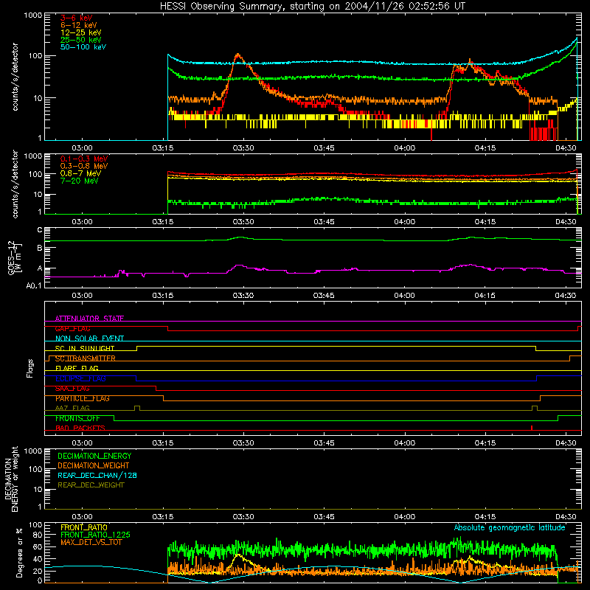
Task: Click the ECLIPSE_FLAG label
Action: point(80,378)
